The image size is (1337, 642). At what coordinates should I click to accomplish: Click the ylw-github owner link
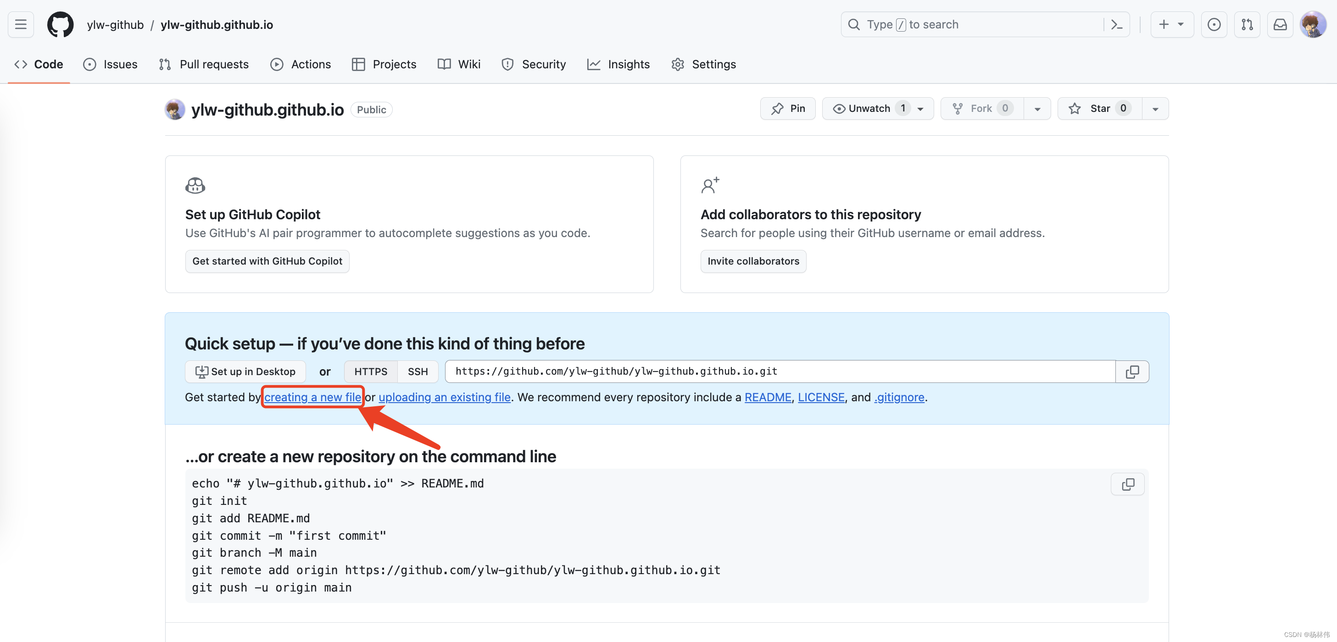point(115,24)
